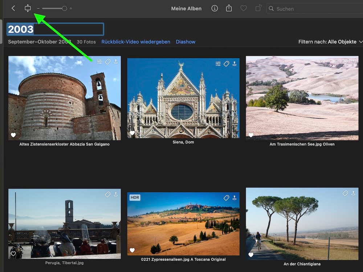
Task: Click the 2003 album title field
Action: [x=55, y=29]
